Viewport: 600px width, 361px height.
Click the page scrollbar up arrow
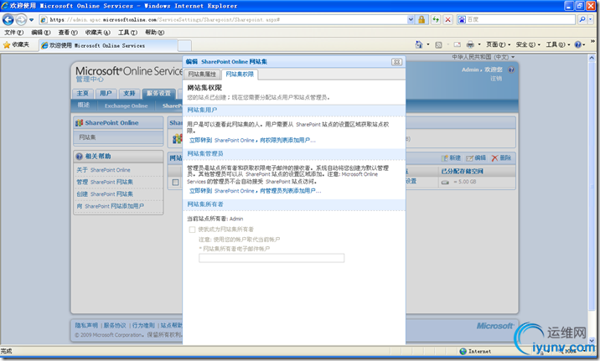pyautogui.click(x=592, y=58)
